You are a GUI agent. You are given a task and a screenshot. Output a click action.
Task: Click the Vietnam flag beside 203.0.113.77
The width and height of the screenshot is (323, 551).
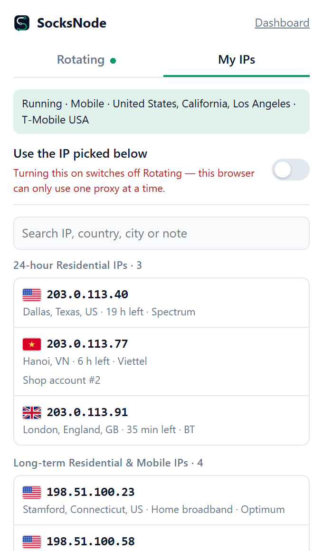coord(32,344)
